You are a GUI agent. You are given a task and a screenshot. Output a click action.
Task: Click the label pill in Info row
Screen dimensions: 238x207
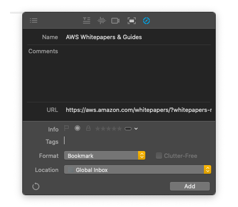coord(128,129)
